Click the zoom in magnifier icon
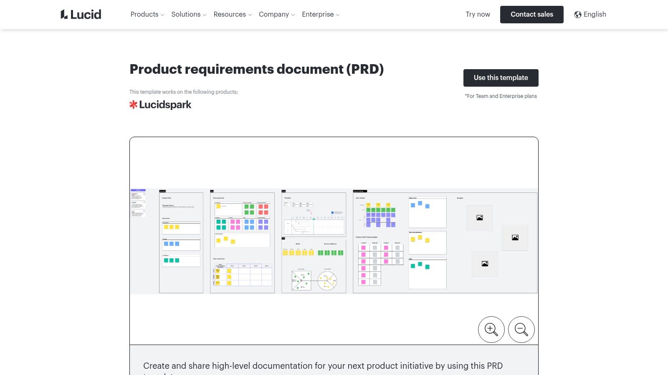The width and height of the screenshot is (668, 375). [491, 330]
